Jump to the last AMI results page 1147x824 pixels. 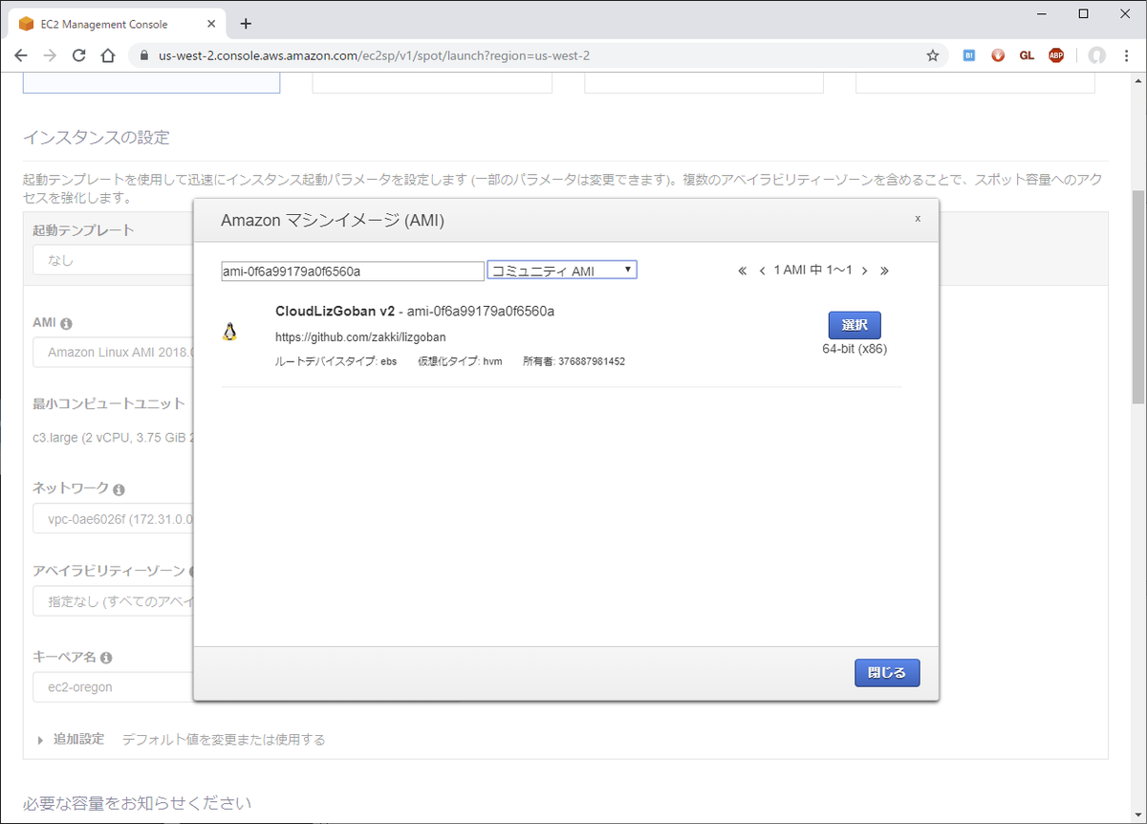coord(884,271)
